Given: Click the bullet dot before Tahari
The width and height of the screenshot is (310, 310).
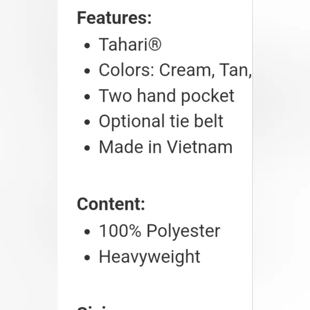Looking at the screenshot, I should [x=87, y=45].
